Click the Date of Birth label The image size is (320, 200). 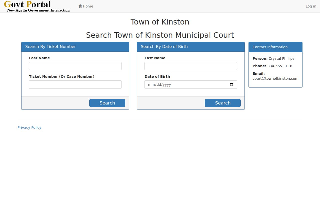(157, 76)
